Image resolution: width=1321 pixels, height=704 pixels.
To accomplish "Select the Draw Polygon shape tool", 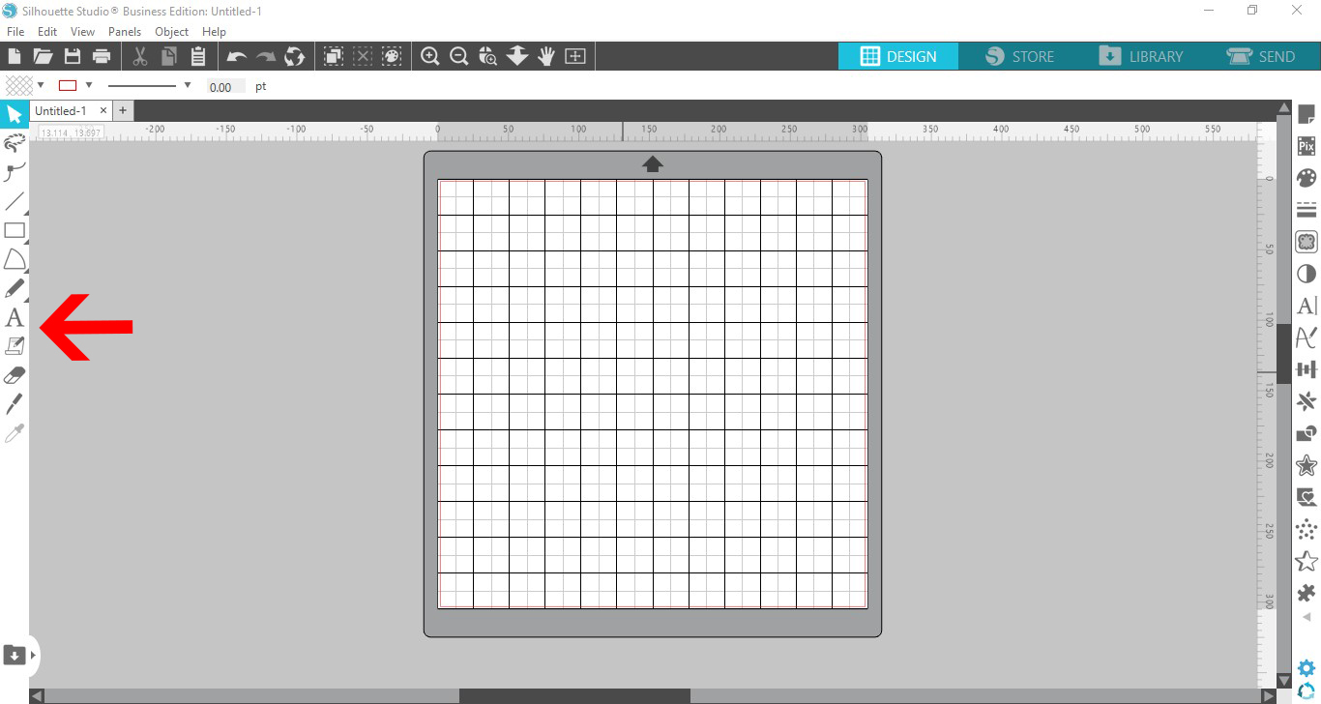I will (x=15, y=259).
